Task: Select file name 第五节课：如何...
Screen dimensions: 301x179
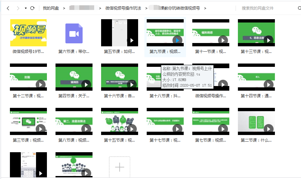Action: pos(119,52)
